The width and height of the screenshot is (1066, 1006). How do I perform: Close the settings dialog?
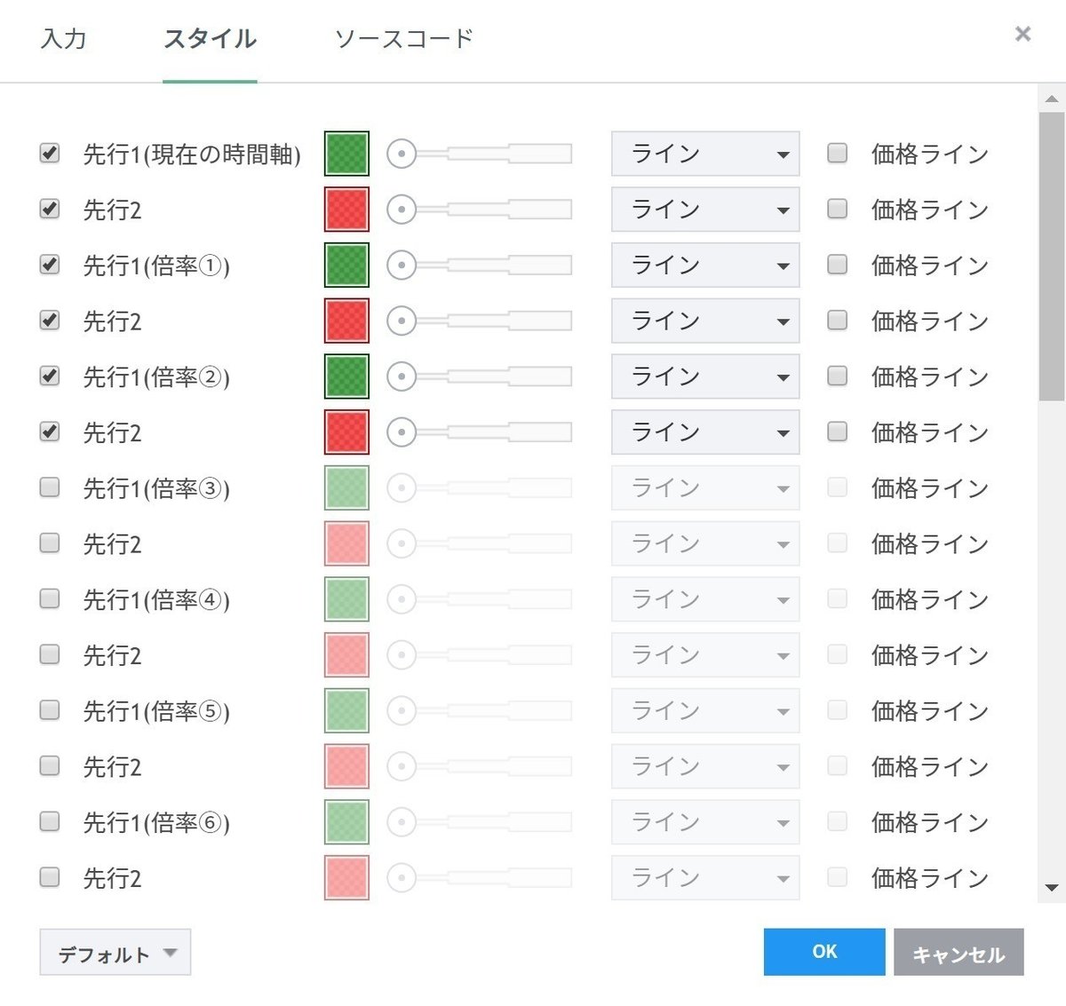click(x=1022, y=34)
